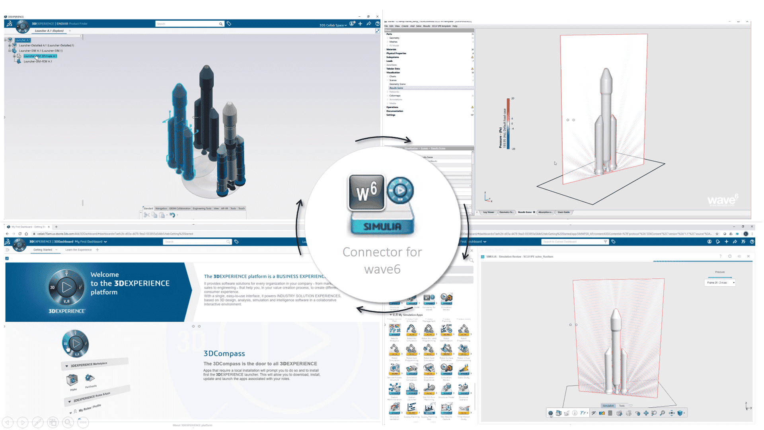Open the Static Study app icon
Viewport: 764px width, 430px height.
click(464, 369)
